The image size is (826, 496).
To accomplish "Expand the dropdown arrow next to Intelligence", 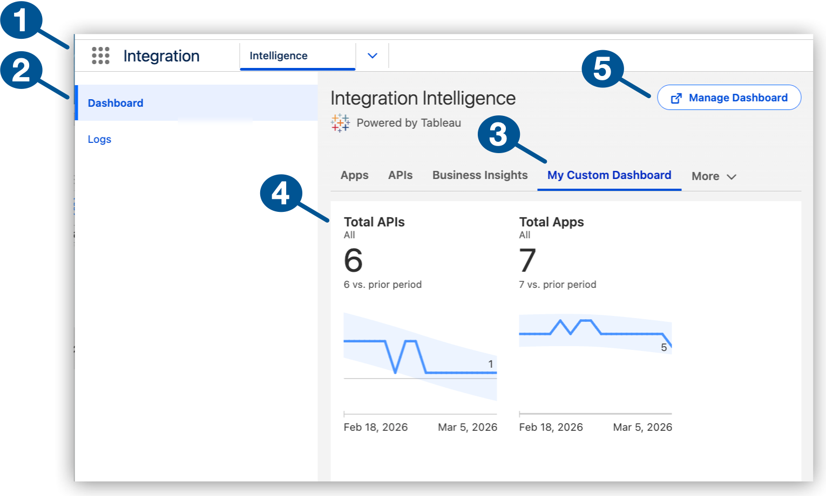I will [x=371, y=55].
